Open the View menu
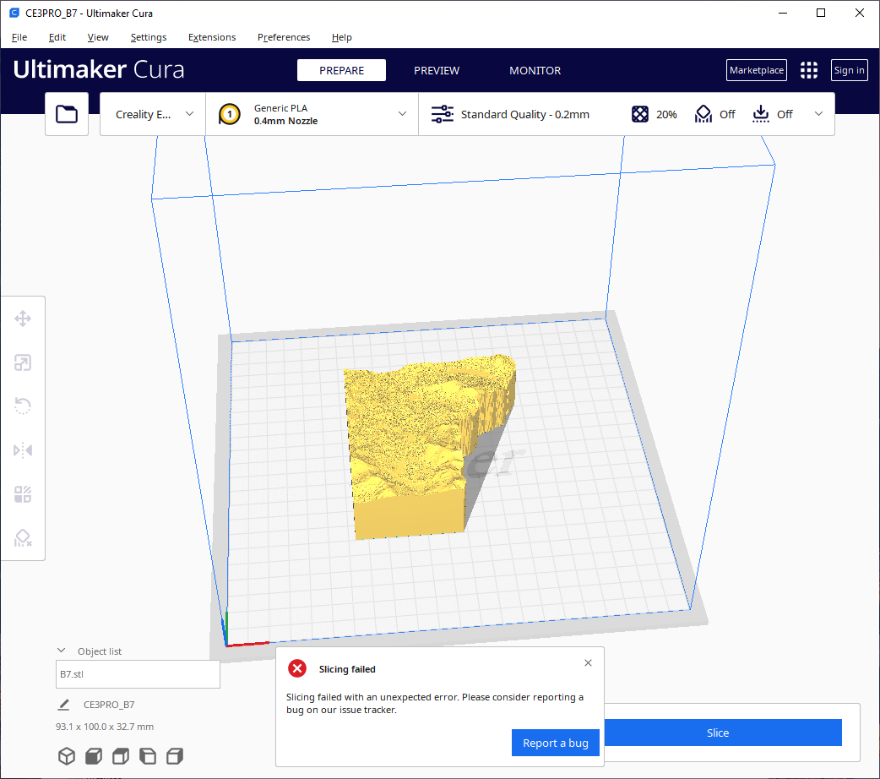The height and width of the screenshot is (779, 880). [x=98, y=37]
